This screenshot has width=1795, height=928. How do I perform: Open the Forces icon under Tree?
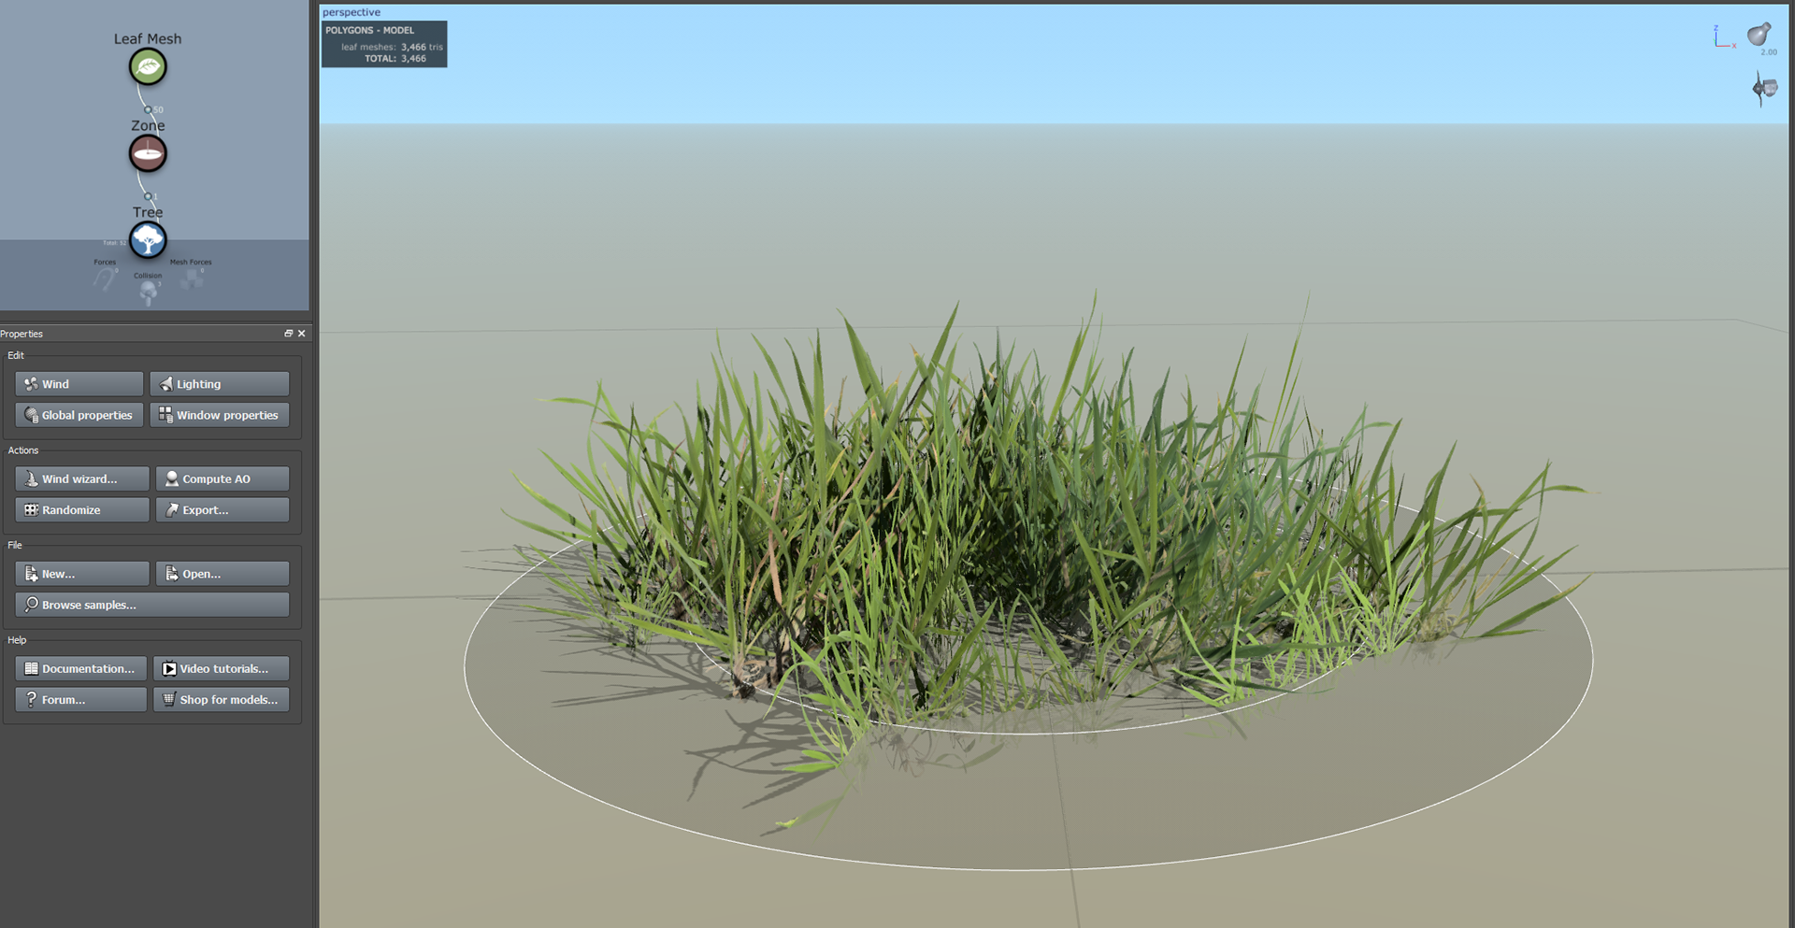point(106,278)
